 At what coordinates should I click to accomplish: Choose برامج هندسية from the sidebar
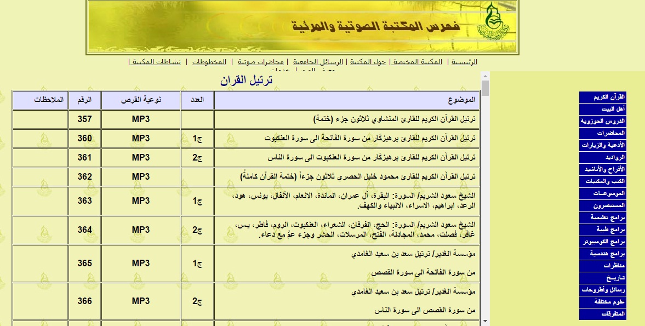tap(603, 254)
